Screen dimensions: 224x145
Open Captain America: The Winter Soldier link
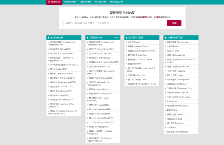click(x=62, y=113)
